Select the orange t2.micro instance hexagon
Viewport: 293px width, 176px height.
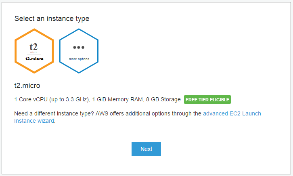(34, 51)
